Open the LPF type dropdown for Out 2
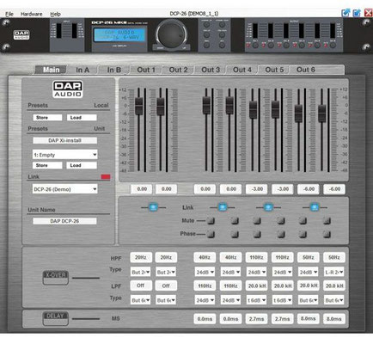Viewport: 373px width, 344px height. pyautogui.click(x=230, y=300)
